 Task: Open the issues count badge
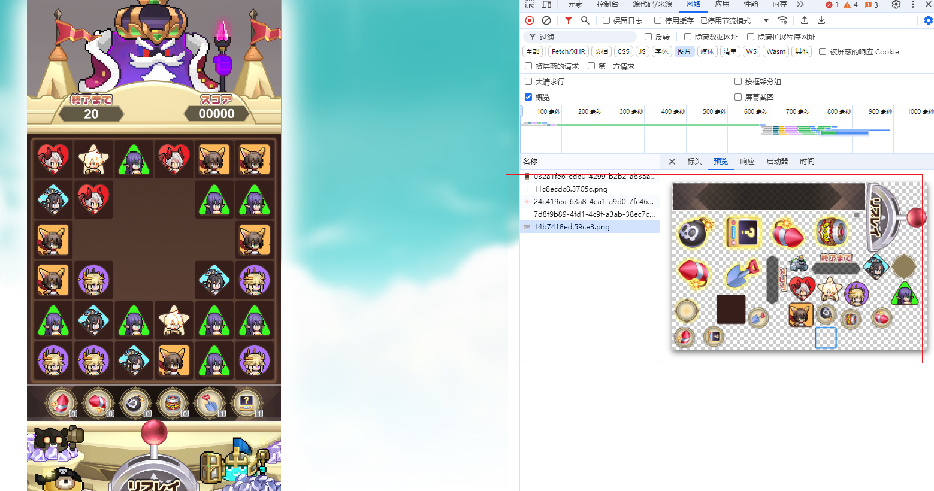click(872, 5)
